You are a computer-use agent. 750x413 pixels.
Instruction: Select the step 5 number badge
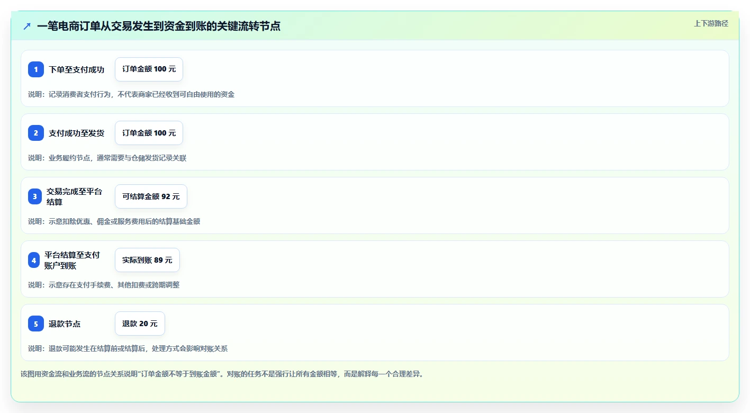coord(36,324)
